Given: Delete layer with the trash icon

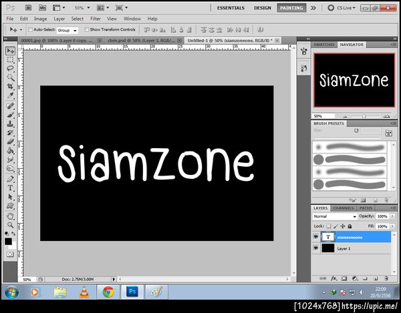Looking at the screenshot, I should pyautogui.click(x=386, y=278).
